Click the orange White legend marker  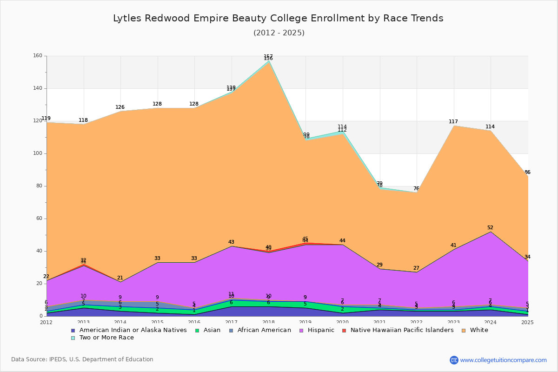click(464, 330)
